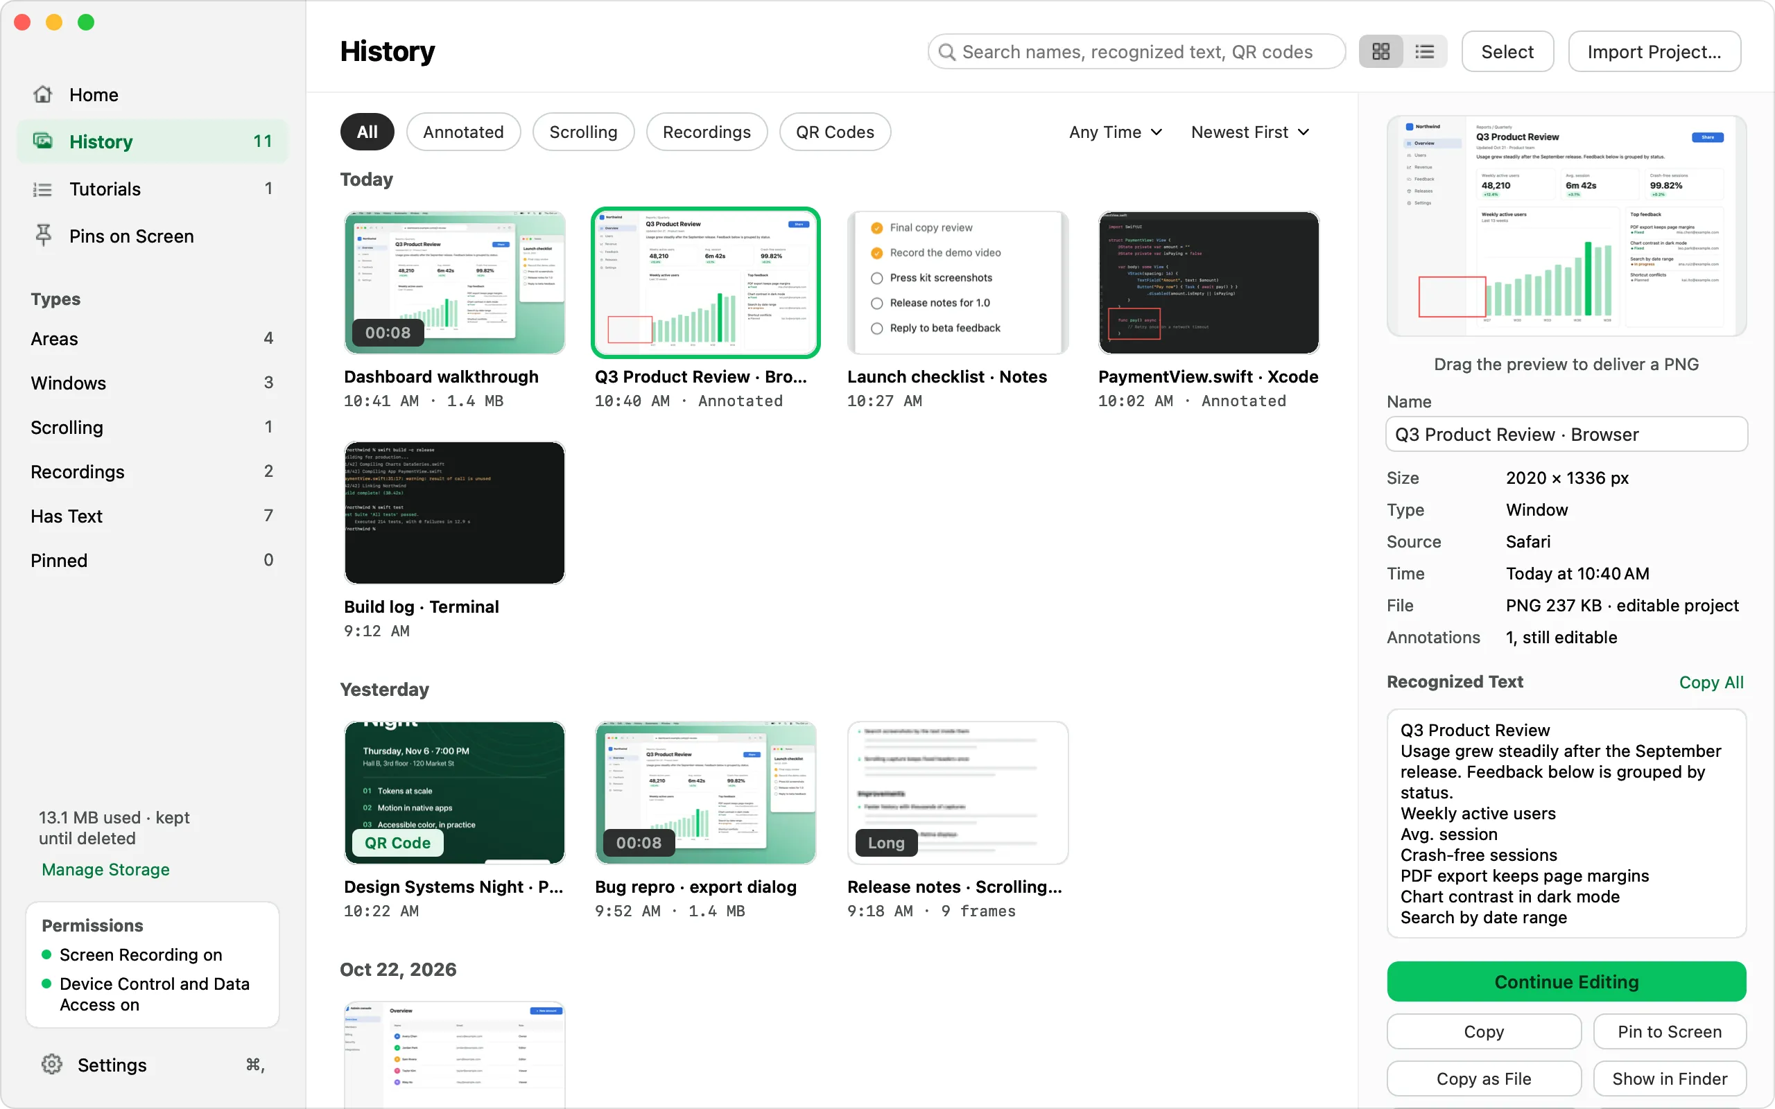The height and width of the screenshot is (1109, 1775).
Task: Select Launch checklist Notes thumbnail
Action: point(957,283)
